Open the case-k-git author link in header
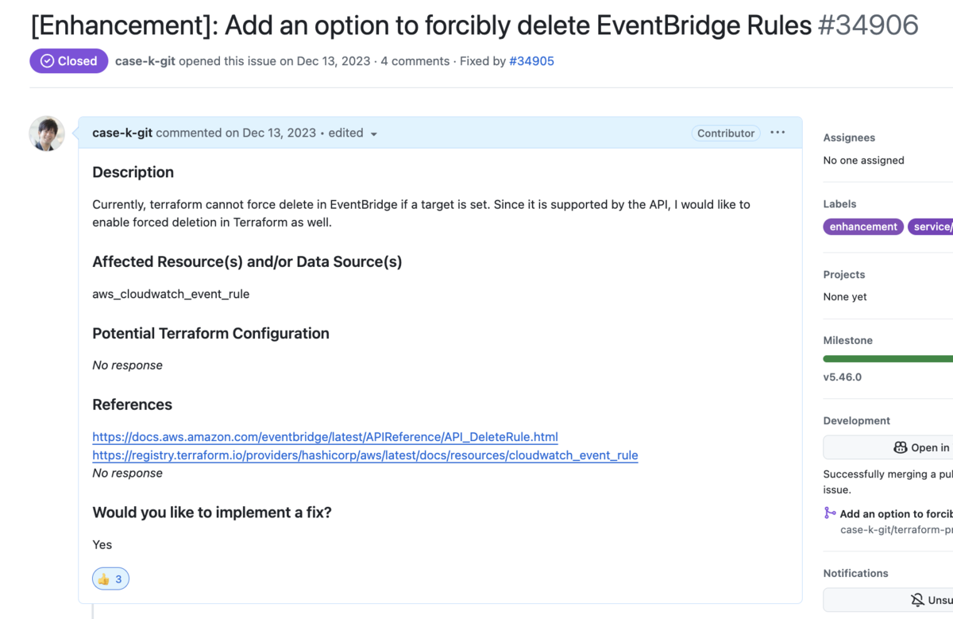953x619 pixels. (145, 61)
